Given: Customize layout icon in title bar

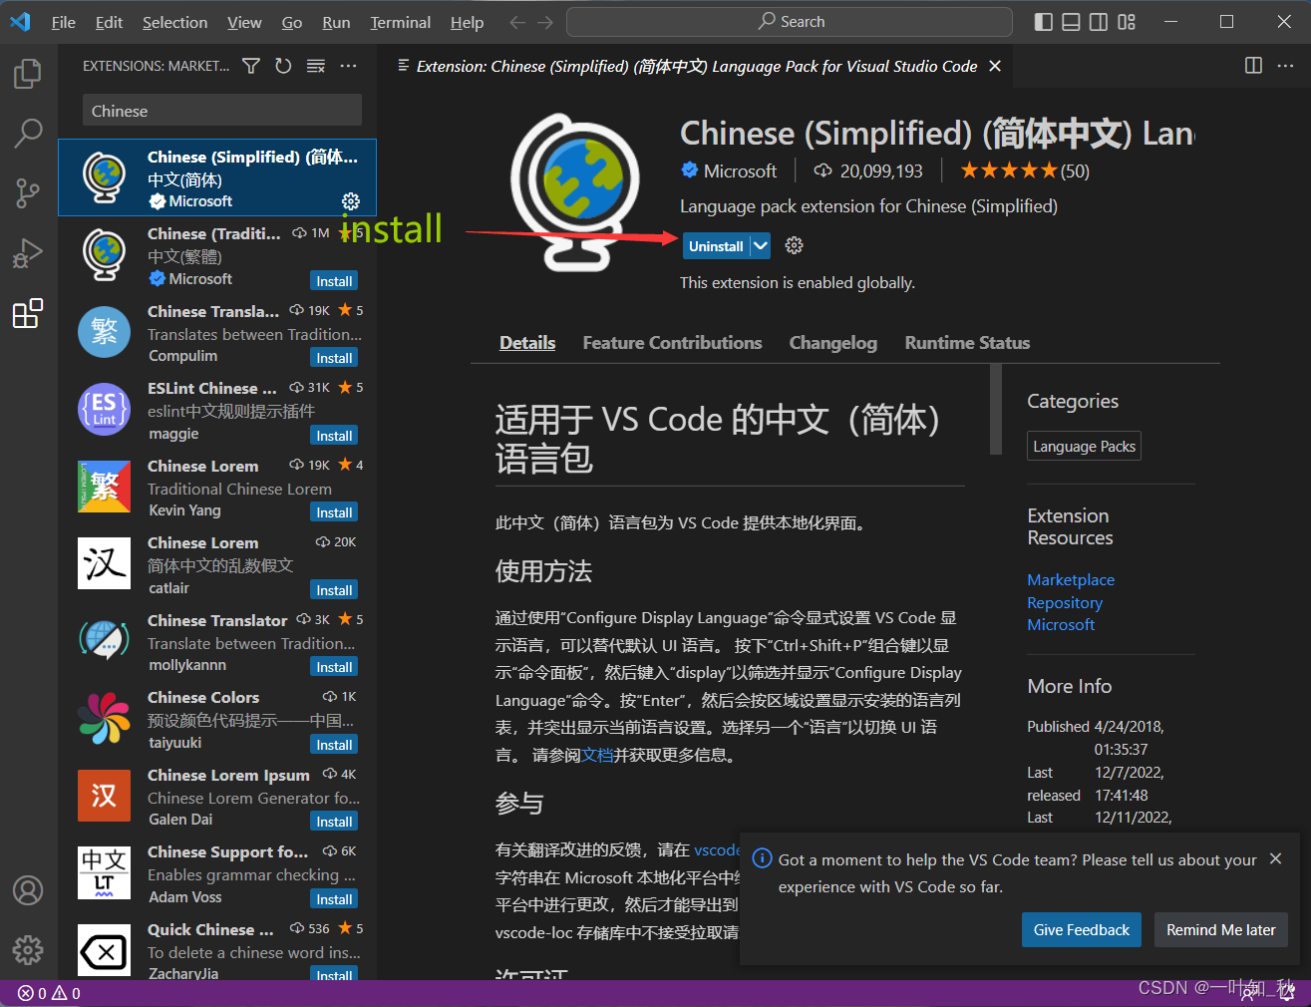Looking at the screenshot, I should pyautogui.click(x=1127, y=22).
